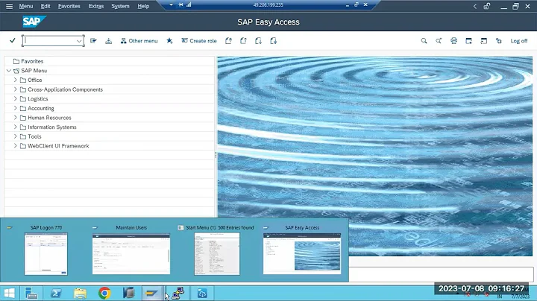The height and width of the screenshot is (301, 537).
Task: Select the Logistics tree item
Action: (38, 99)
